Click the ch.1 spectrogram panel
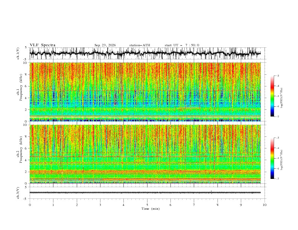Screen dimensions: 298x230 [145, 92]
